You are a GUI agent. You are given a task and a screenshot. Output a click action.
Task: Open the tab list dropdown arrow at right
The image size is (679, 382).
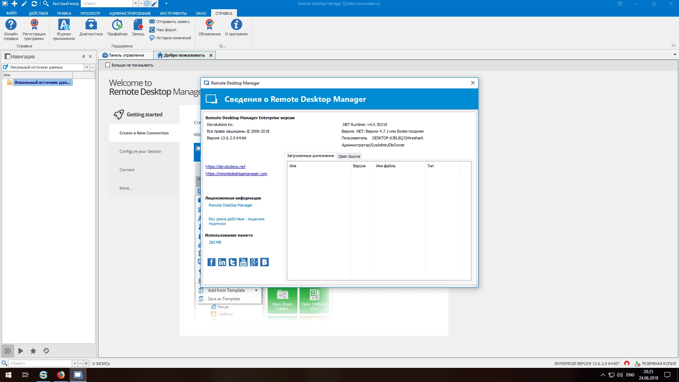tap(675, 55)
